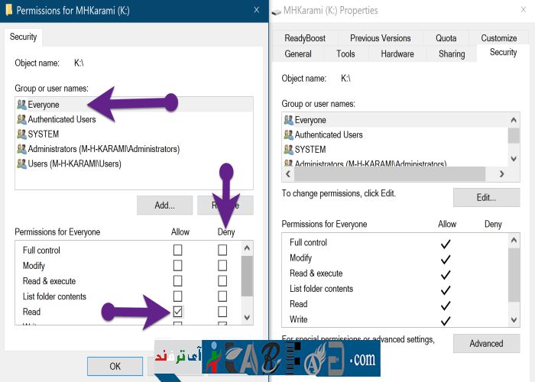The width and height of the screenshot is (535, 382).
Task: Click Administrators group icon in Permissions dialog
Action: pyautogui.click(x=21, y=149)
